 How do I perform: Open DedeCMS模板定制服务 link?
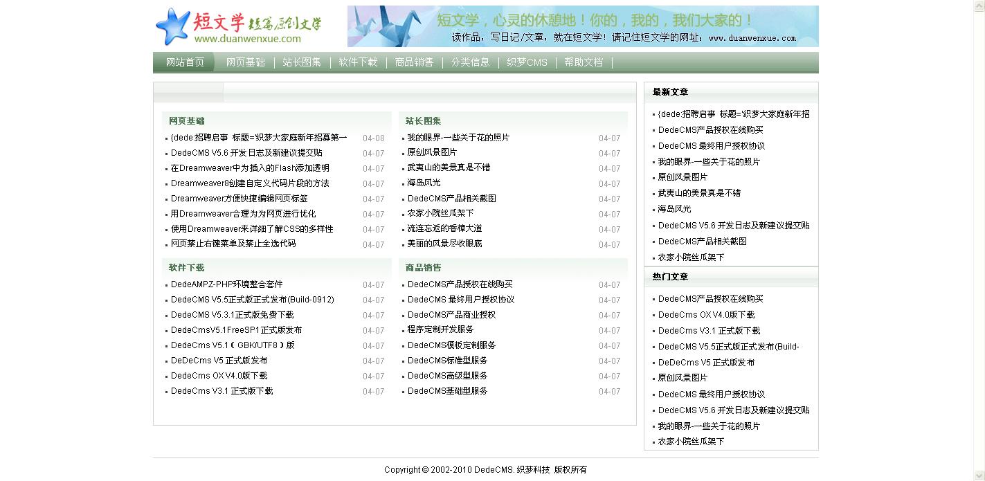451,345
